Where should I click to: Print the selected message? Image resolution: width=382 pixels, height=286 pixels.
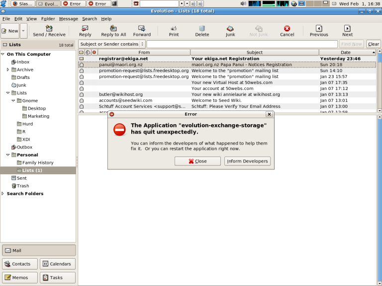pos(174,31)
